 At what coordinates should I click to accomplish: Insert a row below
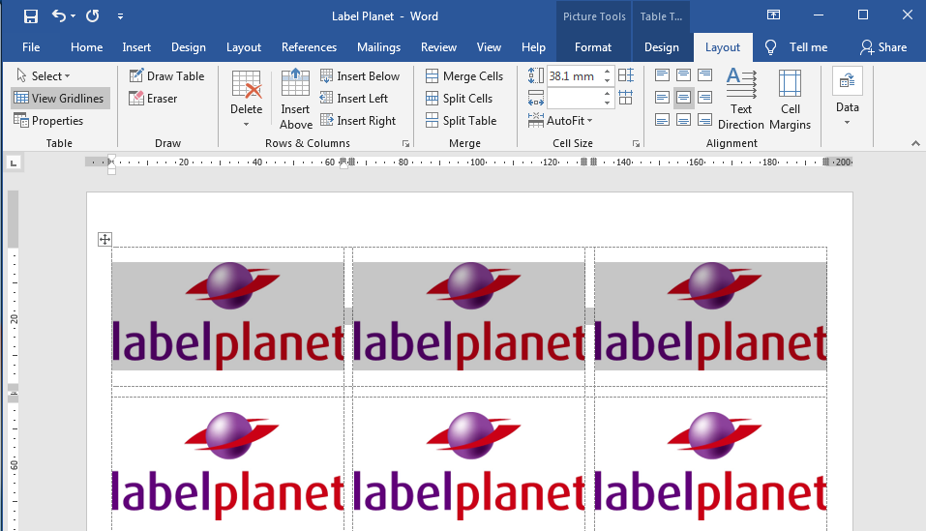tap(360, 76)
